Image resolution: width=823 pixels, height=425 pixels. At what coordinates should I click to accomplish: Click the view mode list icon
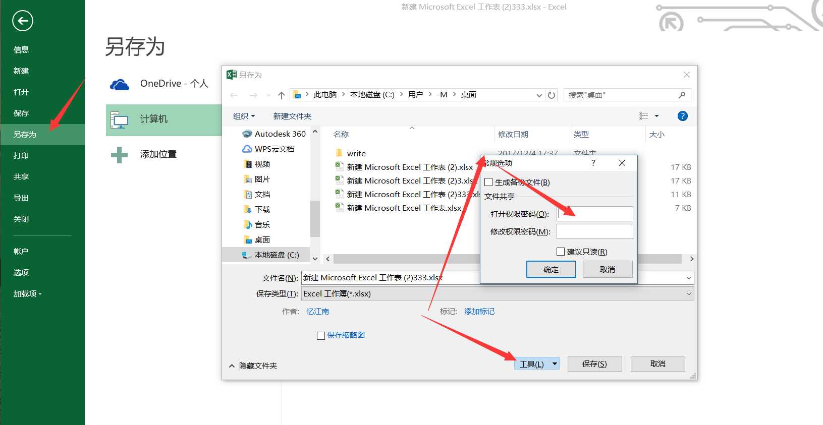click(643, 116)
